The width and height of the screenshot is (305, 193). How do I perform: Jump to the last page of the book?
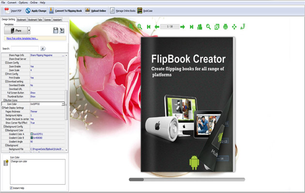click(191, 27)
